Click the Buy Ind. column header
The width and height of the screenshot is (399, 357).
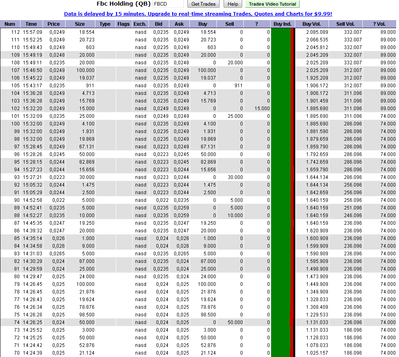(282, 24)
